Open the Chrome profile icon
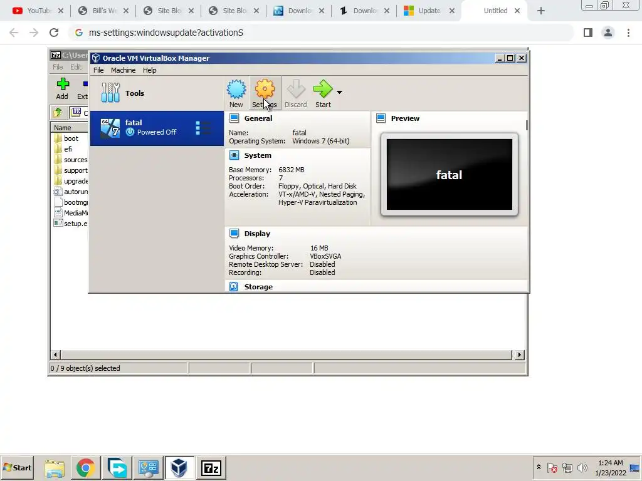The width and height of the screenshot is (642, 481). (608, 33)
